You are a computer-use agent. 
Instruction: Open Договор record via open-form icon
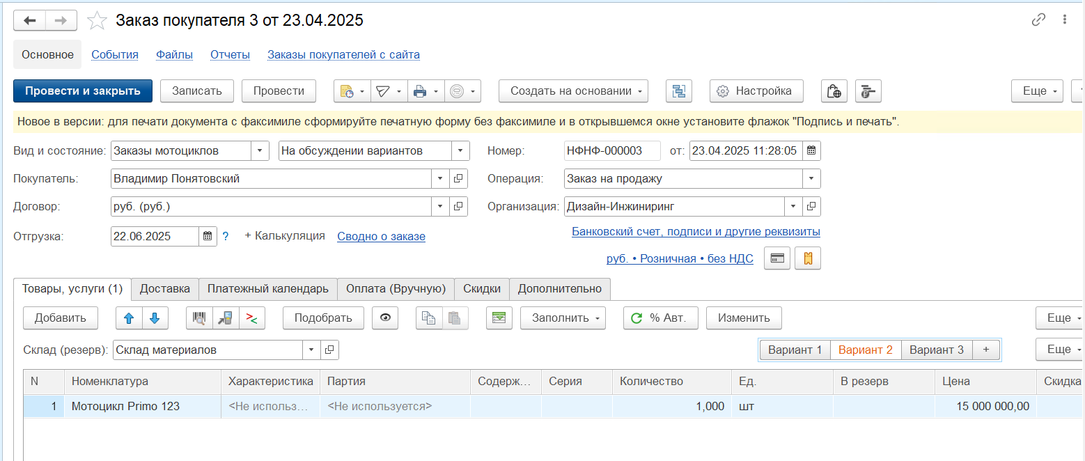coord(458,207)
